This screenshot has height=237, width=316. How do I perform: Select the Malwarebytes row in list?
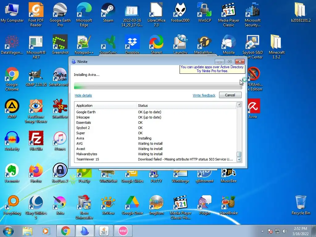(x=156, y=154)
